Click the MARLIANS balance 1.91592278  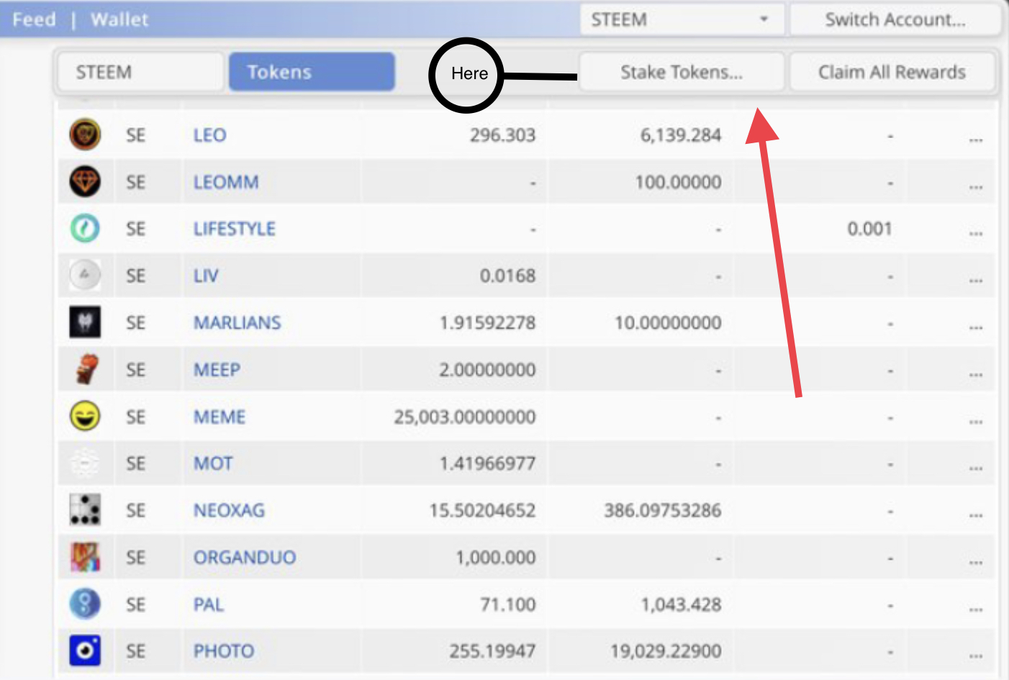click(487, 322)
